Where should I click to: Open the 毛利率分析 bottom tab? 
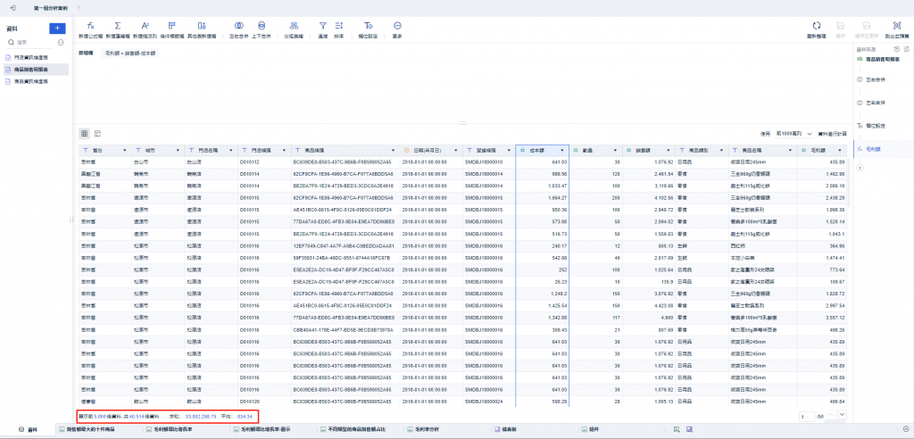(422, 429)
